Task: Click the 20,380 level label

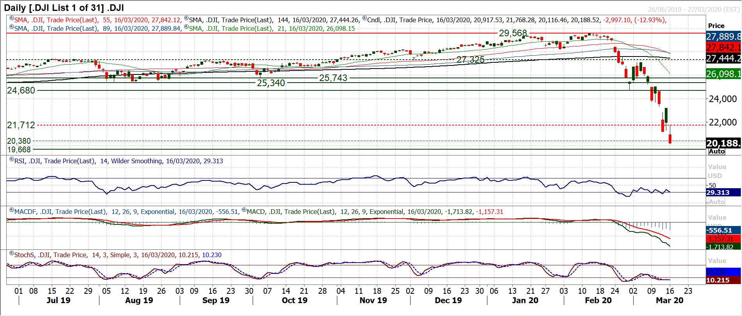Action: click(x=19, y=141)
